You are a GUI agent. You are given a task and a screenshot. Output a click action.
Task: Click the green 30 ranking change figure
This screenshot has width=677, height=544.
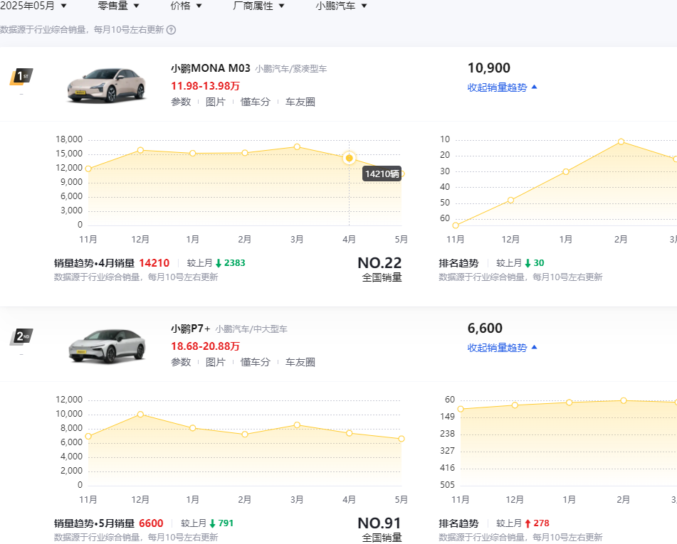(x=538, y=263)
